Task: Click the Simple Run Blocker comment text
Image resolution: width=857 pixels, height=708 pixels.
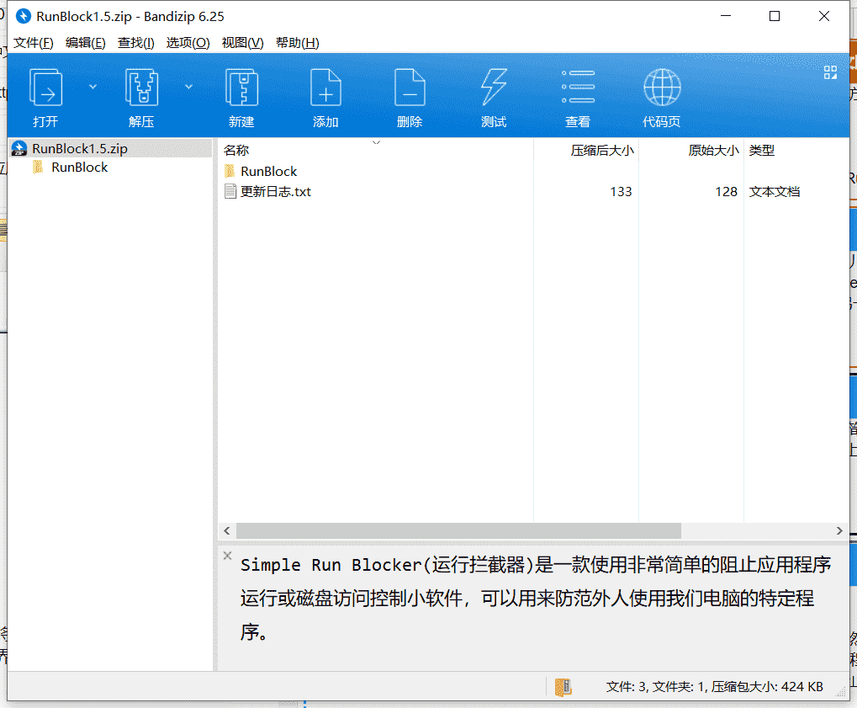Action: [x=536, y=598]
